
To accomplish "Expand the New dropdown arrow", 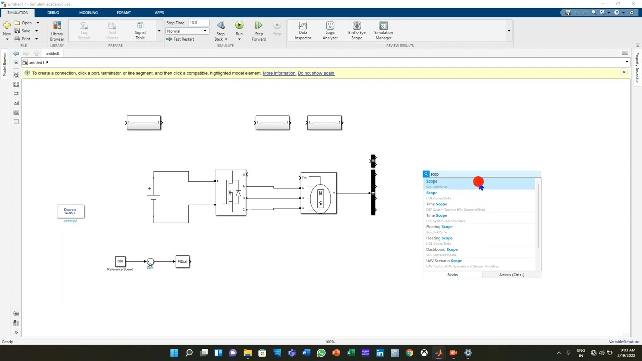I will 7,39.
